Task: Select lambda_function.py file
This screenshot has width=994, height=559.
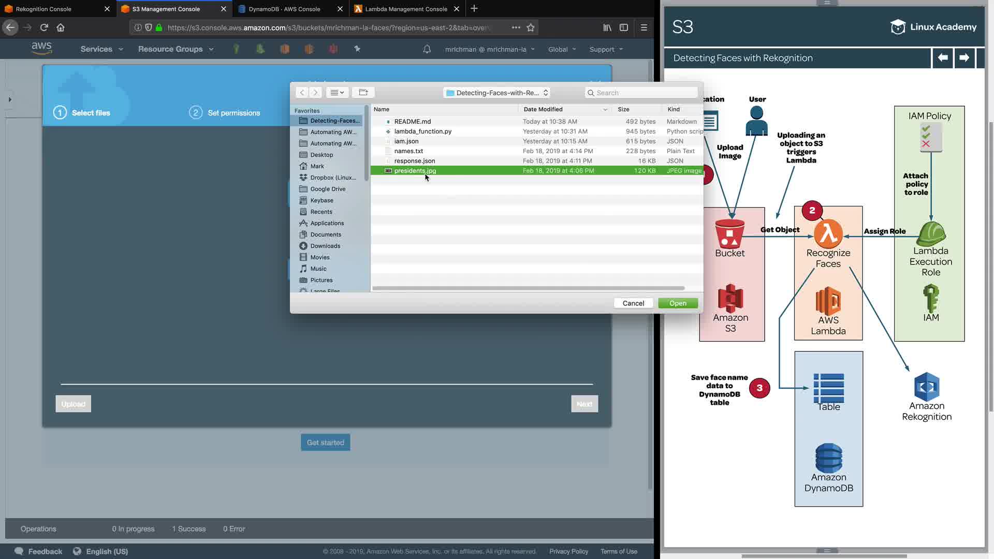Action: pos(422,131)
